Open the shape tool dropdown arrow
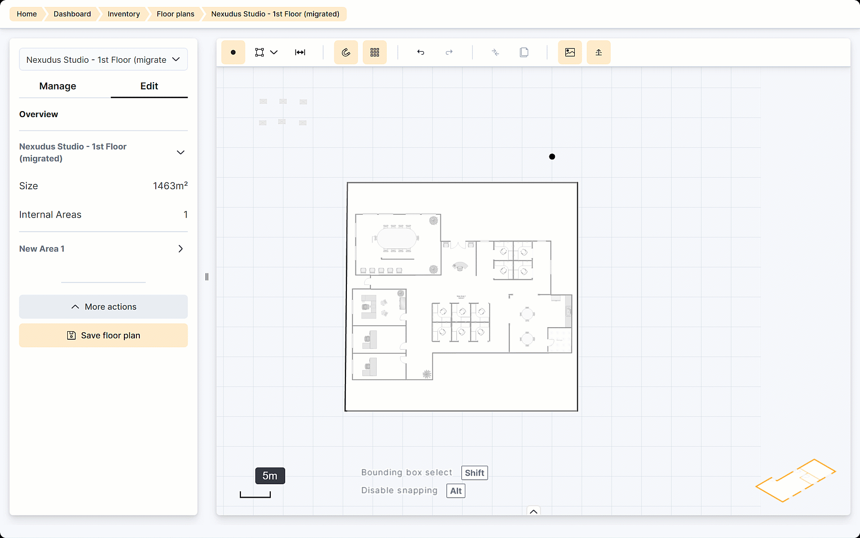 pos(274,52)
